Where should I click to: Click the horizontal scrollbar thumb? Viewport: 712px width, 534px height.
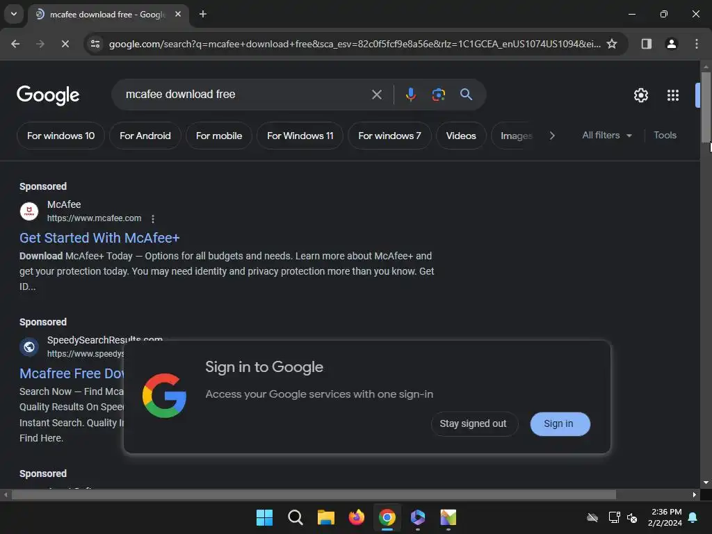(314, 494)
